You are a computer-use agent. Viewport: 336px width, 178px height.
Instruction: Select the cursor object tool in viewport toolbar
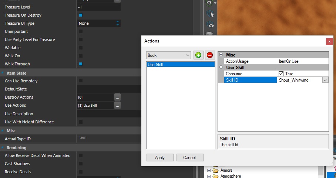211,14
